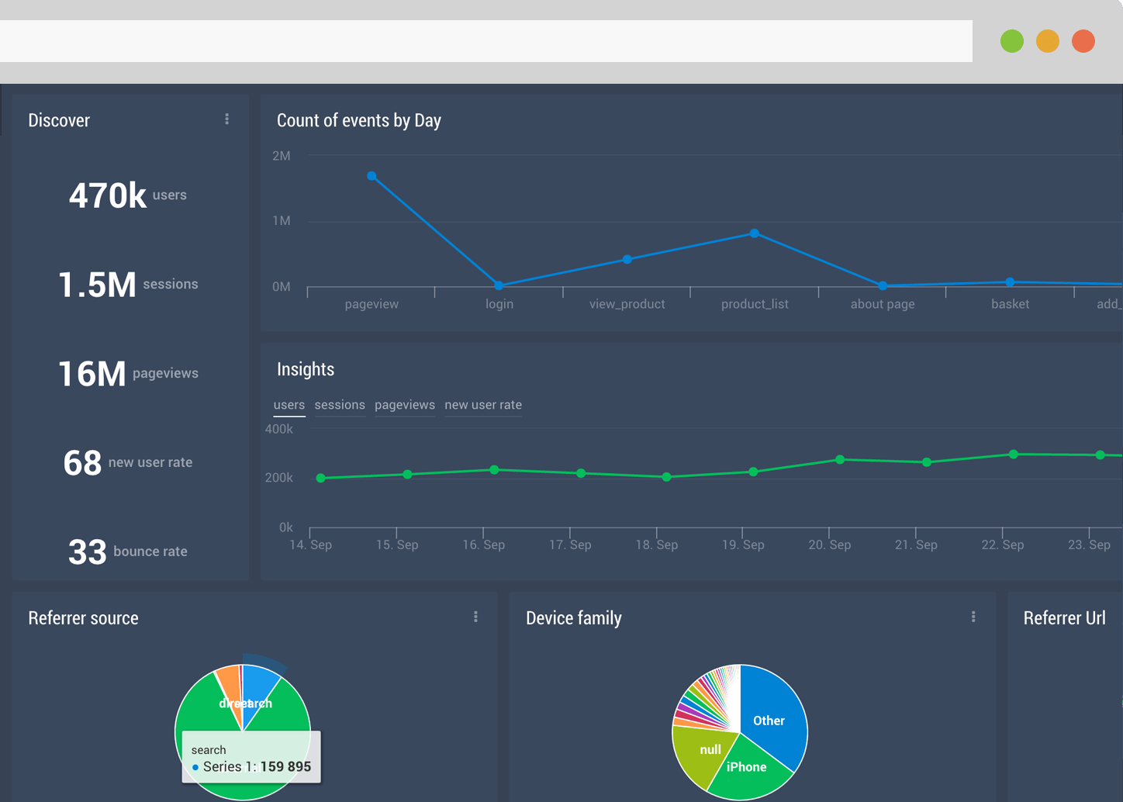Screen dimensions: 1123x802
Task: Click the 33 bounce rate metric
Action: tap(128, 552)
